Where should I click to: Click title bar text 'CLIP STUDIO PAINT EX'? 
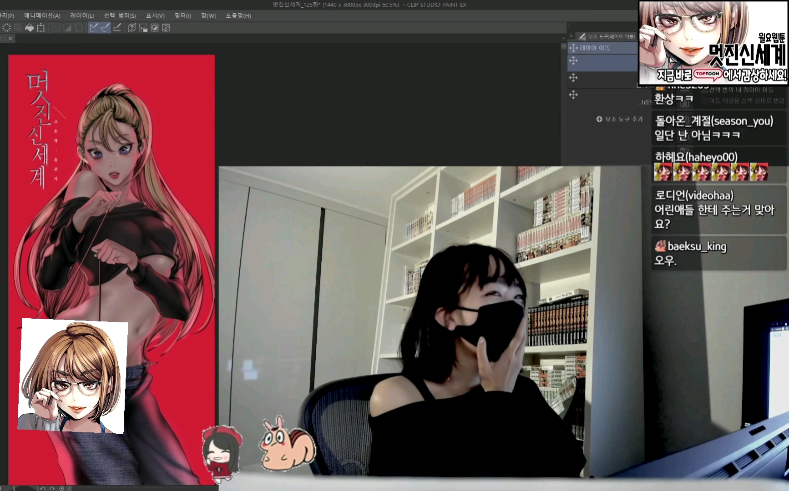click(x=436, y=5)
